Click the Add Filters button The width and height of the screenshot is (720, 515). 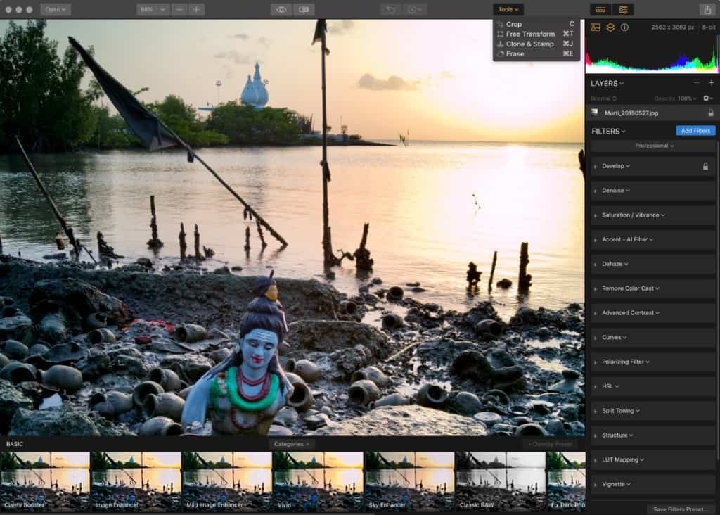695,131
